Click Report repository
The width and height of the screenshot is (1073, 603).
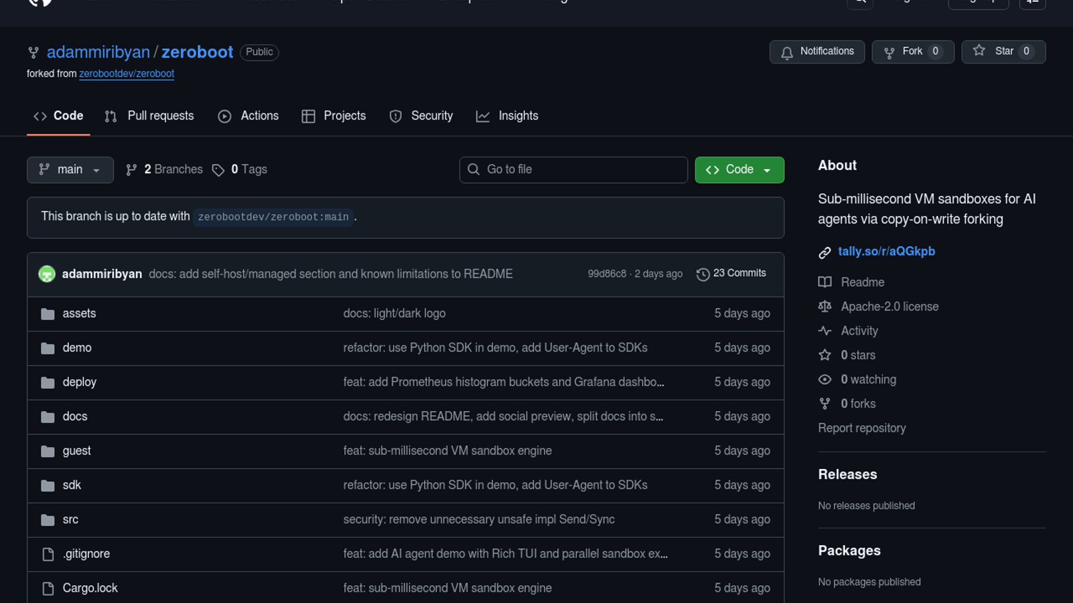861,428
